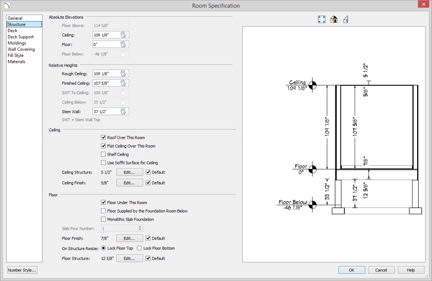Click Edit for Ceiling Structure
The width and height of the screenshot is (432, 281).
coord(130,172)
